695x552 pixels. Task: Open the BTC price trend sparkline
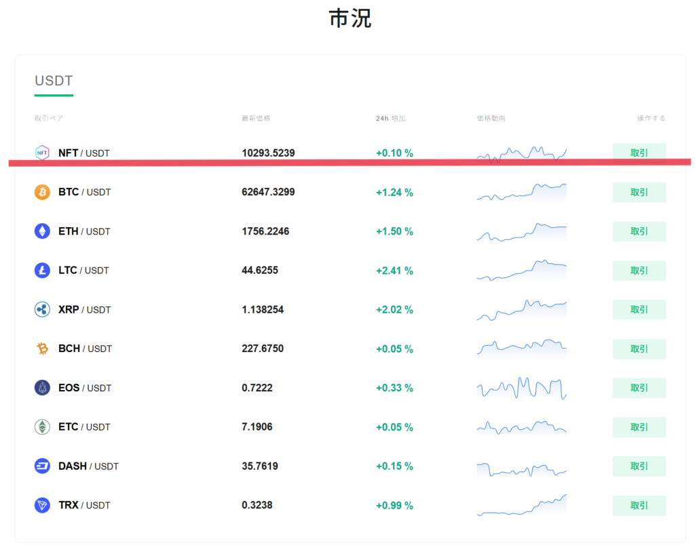522,192
